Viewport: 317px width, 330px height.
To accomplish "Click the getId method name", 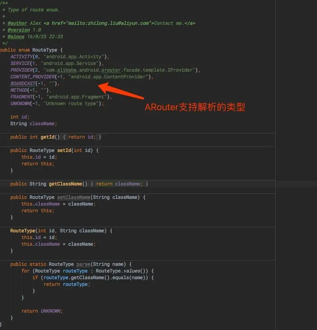I will pos(48,137).
